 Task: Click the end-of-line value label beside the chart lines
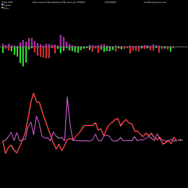(180, 140)
